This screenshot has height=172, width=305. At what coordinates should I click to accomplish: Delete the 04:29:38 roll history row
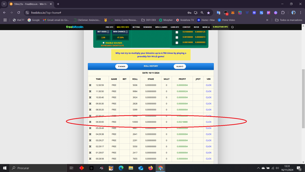pos(90,134)
